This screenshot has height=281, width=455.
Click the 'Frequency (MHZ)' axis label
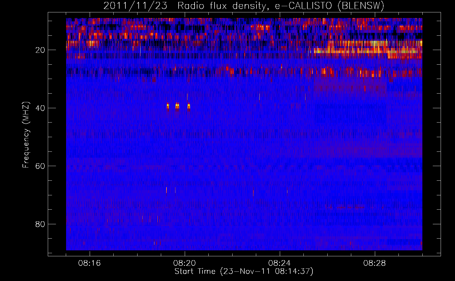click(26, 135)
